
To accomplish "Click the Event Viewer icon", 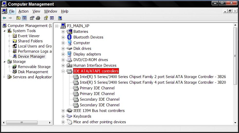I will pos(15,36).
